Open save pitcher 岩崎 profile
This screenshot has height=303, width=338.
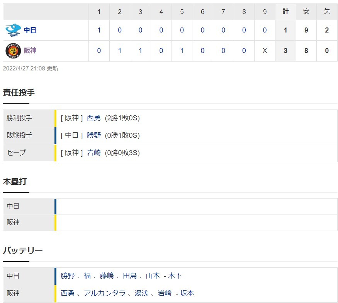click(x=94, y=153)
